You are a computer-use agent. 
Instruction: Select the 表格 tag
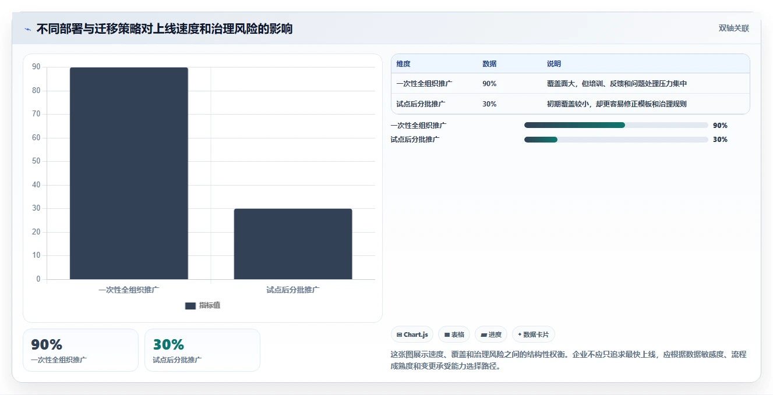[x=454, y=334]
